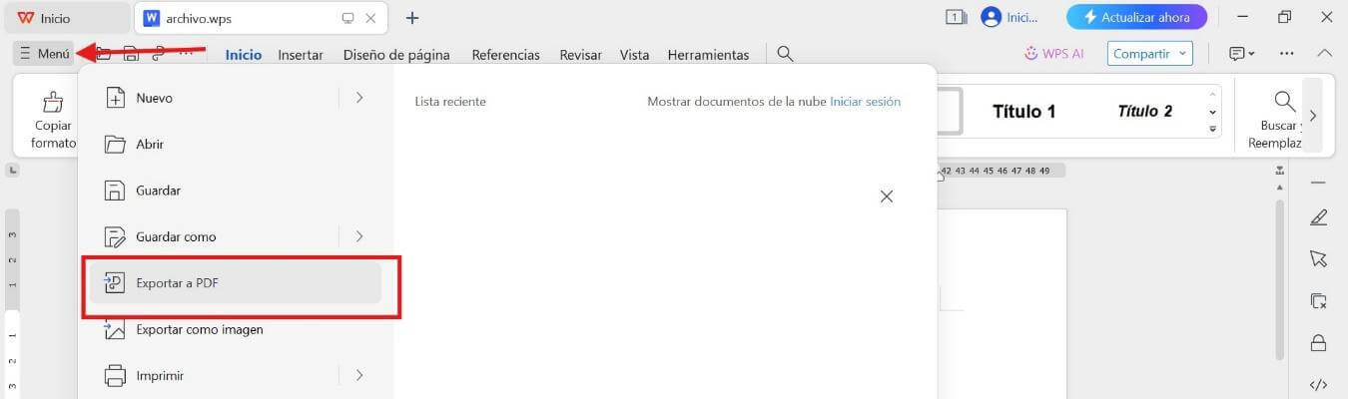Expand the Nuevo submenu arrow
Viewport: 1348px width, 399px height.
click(x=358, y=98)
